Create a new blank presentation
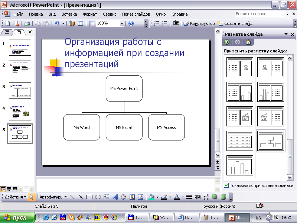Image resolution: width=297 pixels, height=223 pixels. (x=7, y=23)
